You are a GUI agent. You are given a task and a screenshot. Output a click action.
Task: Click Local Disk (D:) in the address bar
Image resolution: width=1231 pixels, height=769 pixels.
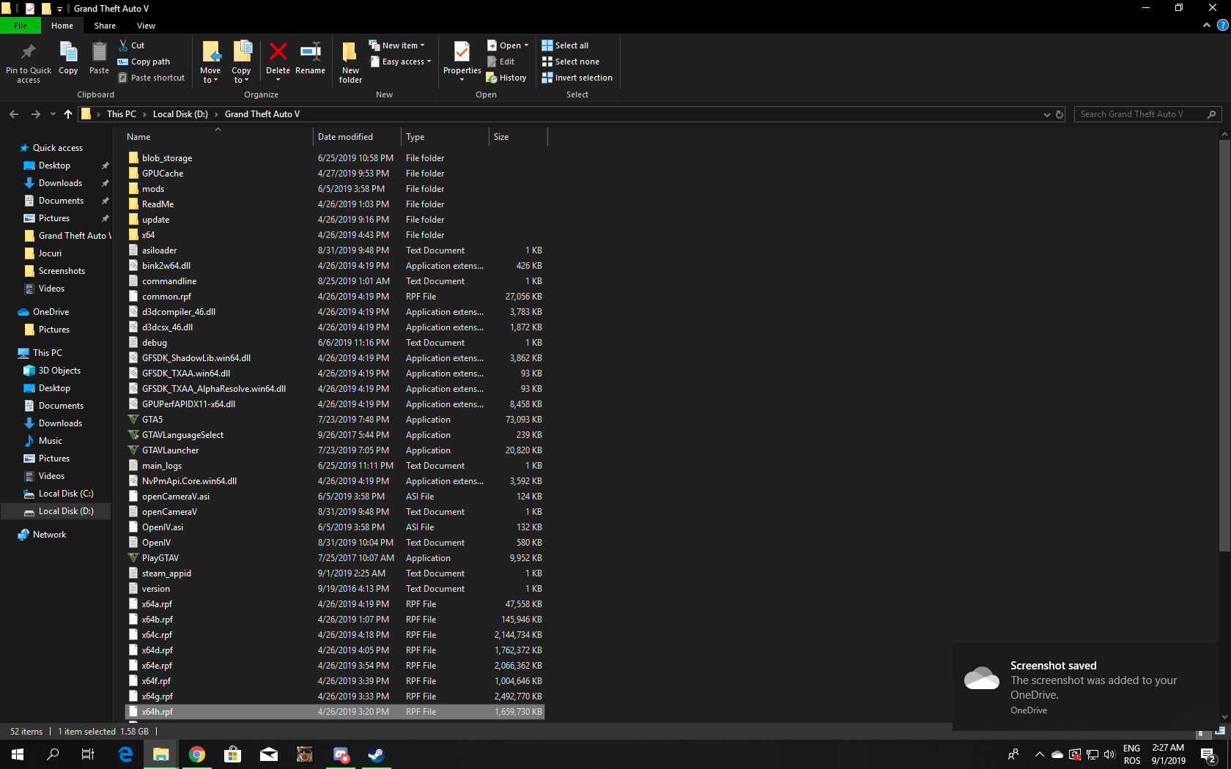coord(180,114)
